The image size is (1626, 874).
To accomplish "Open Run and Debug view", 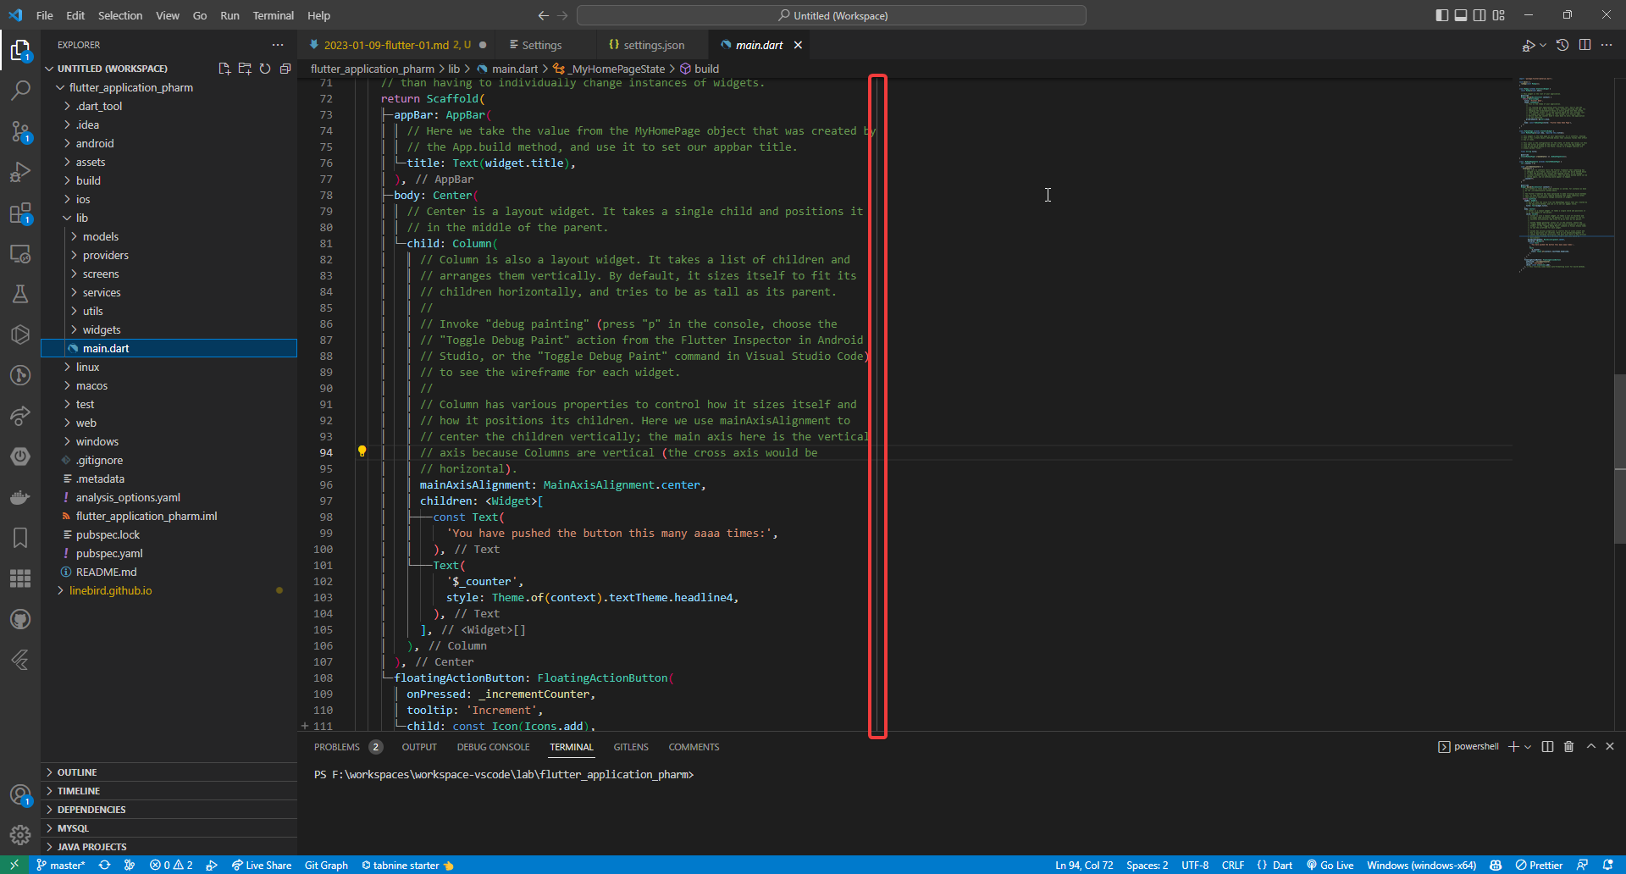I will pos(20,172).
